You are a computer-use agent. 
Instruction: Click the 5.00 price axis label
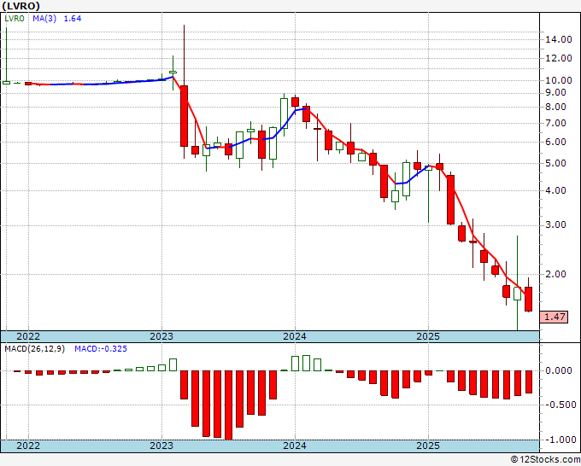555,163
